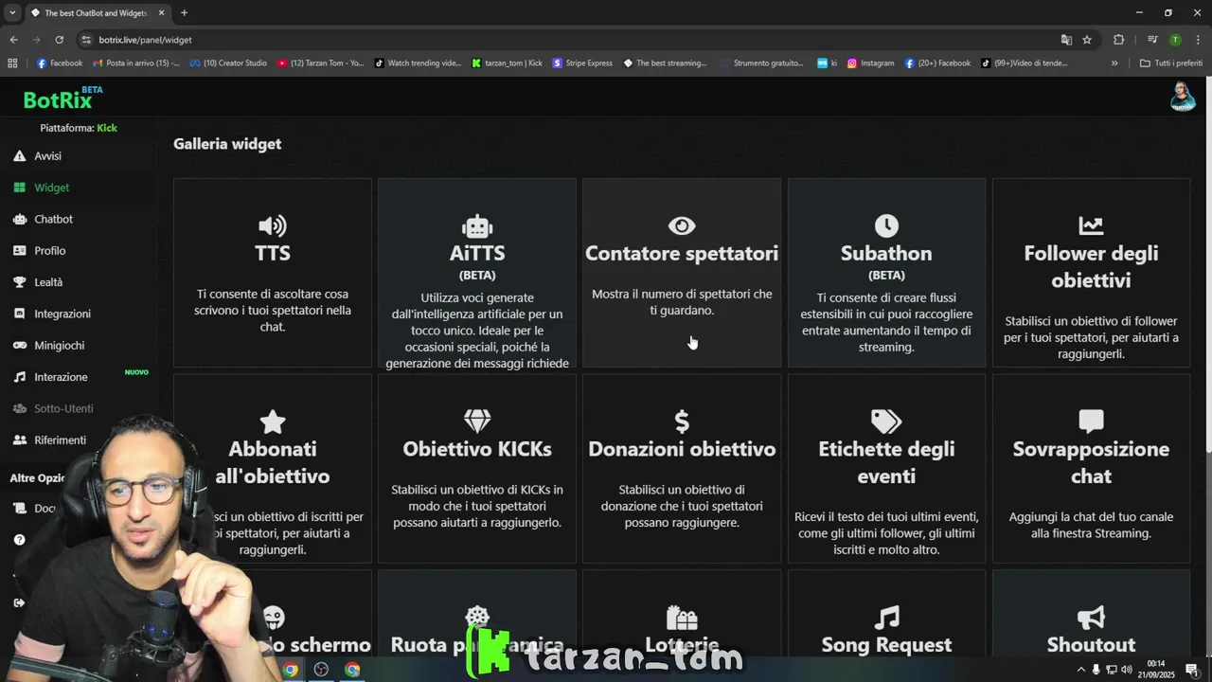Open the Tutti i preferiti folder

pos(1171,63)
